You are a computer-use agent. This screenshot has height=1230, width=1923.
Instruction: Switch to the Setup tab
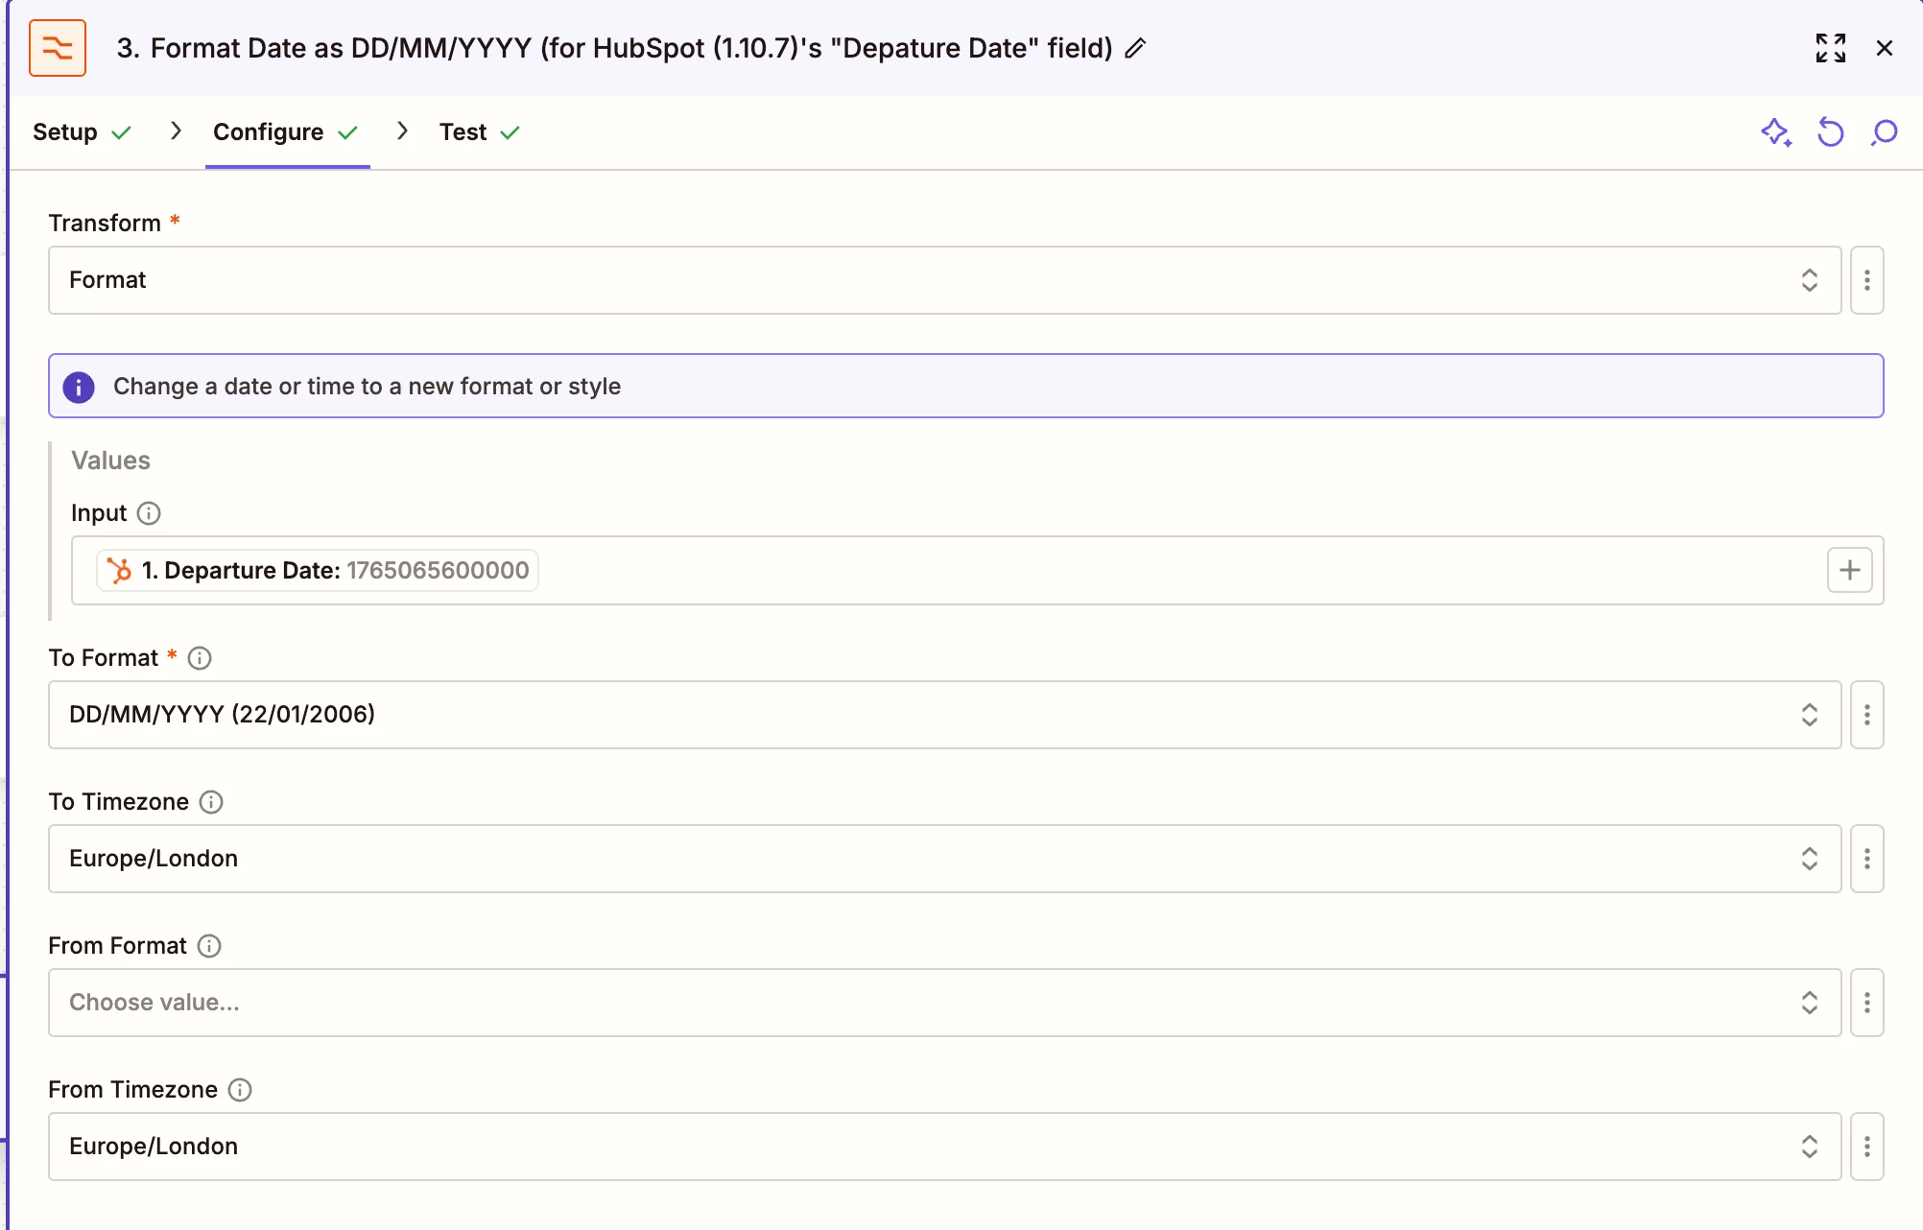[x=82, y=132]
